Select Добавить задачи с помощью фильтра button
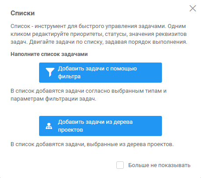 tap(100, 73)
